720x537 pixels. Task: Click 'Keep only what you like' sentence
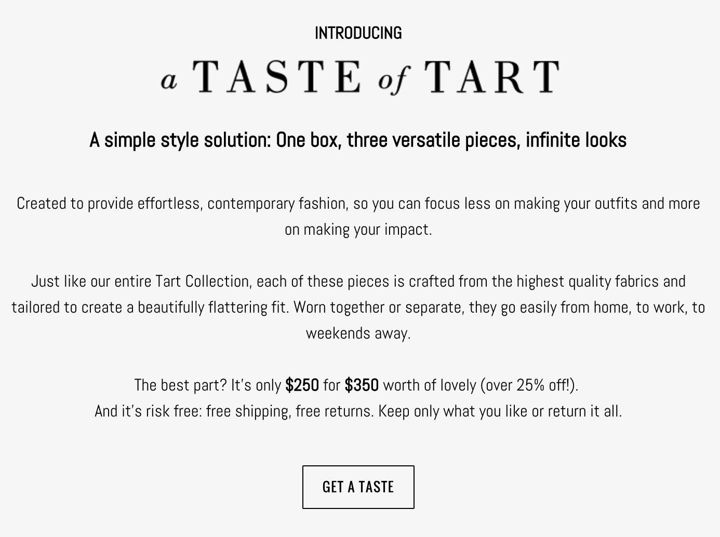click(x=452, y=411)
